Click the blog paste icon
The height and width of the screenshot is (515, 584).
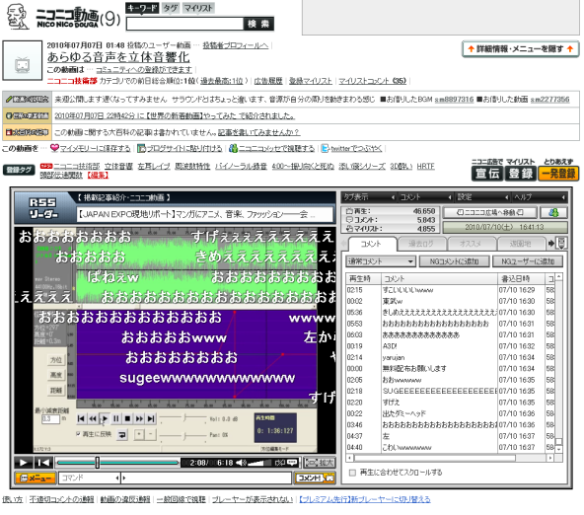pyautogui.click(x=141, y=148)
